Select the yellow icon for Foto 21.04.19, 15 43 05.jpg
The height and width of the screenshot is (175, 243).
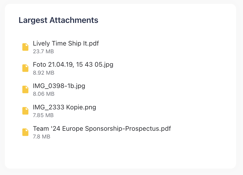point(25,68)
